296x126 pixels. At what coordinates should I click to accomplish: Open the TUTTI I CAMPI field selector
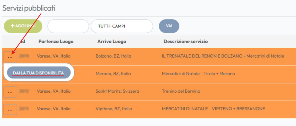(x=121, y=26)
